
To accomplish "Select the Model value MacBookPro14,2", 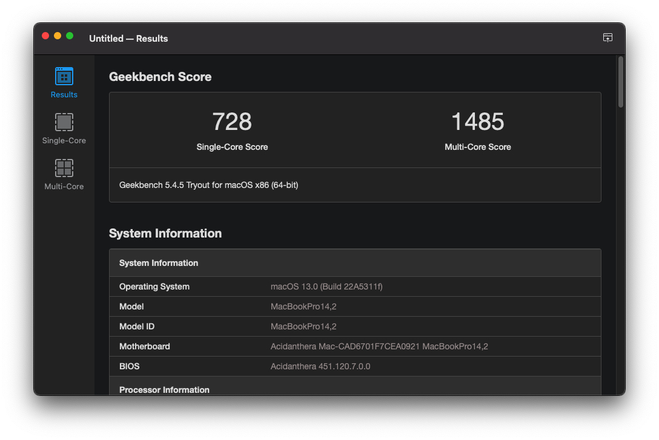I will (x=303, y=306).
